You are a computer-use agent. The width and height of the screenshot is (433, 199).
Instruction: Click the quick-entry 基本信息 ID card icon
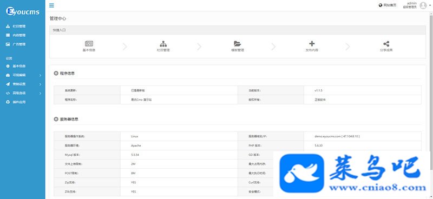tap(89, 44)
